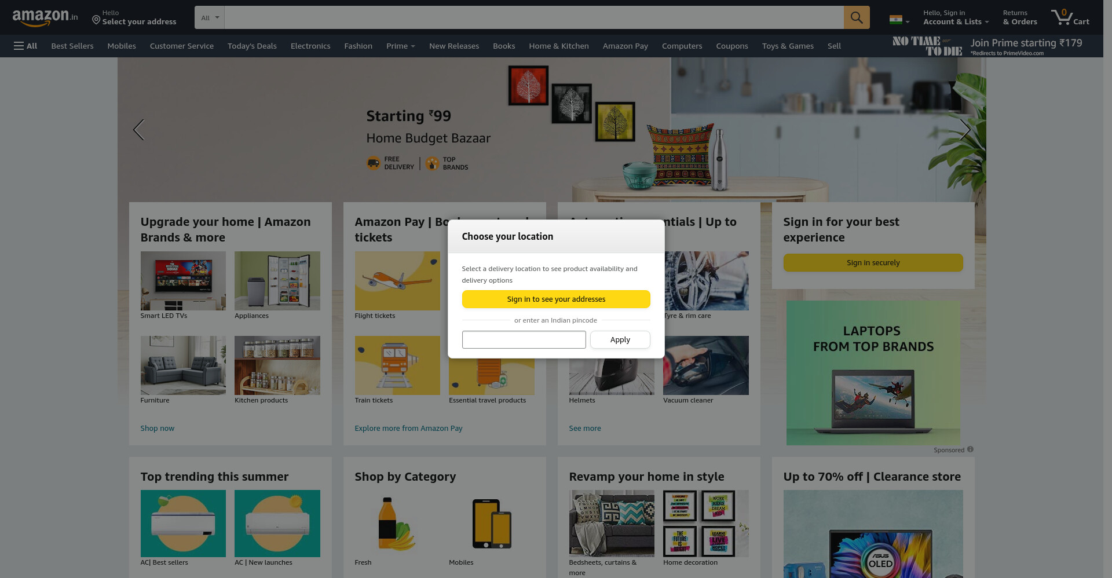Image resolution: width=1112 pixels, height=578 pixels.
Task: Open Best Sellers in nav bar
Action: [72, 46]
